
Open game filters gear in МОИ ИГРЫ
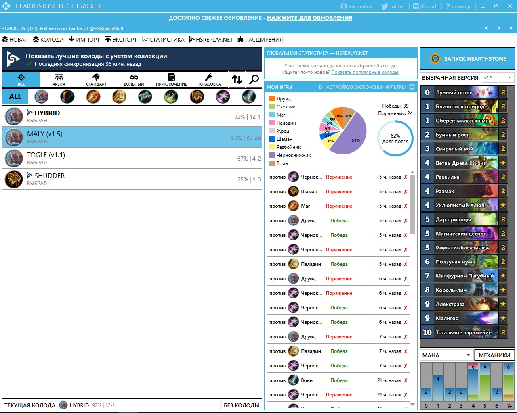point(412,87)
